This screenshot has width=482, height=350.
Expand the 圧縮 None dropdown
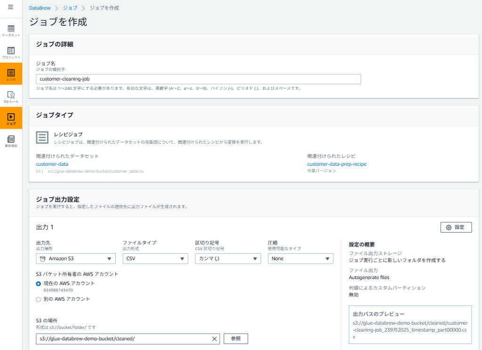[x=300, y=259]
